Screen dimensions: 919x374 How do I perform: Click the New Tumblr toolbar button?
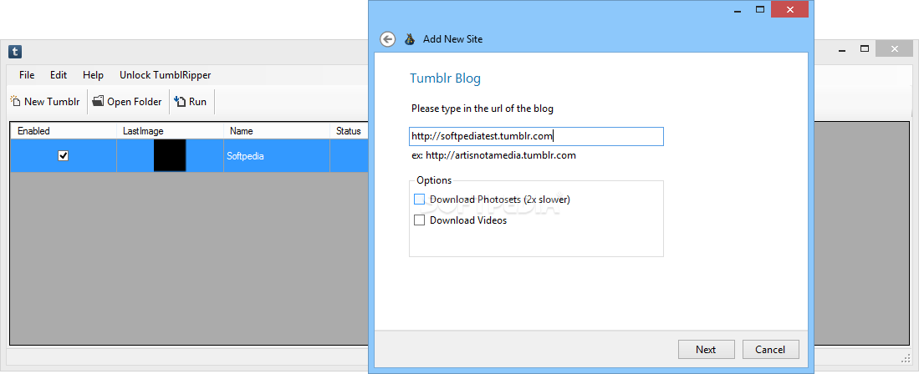[45, 102]
